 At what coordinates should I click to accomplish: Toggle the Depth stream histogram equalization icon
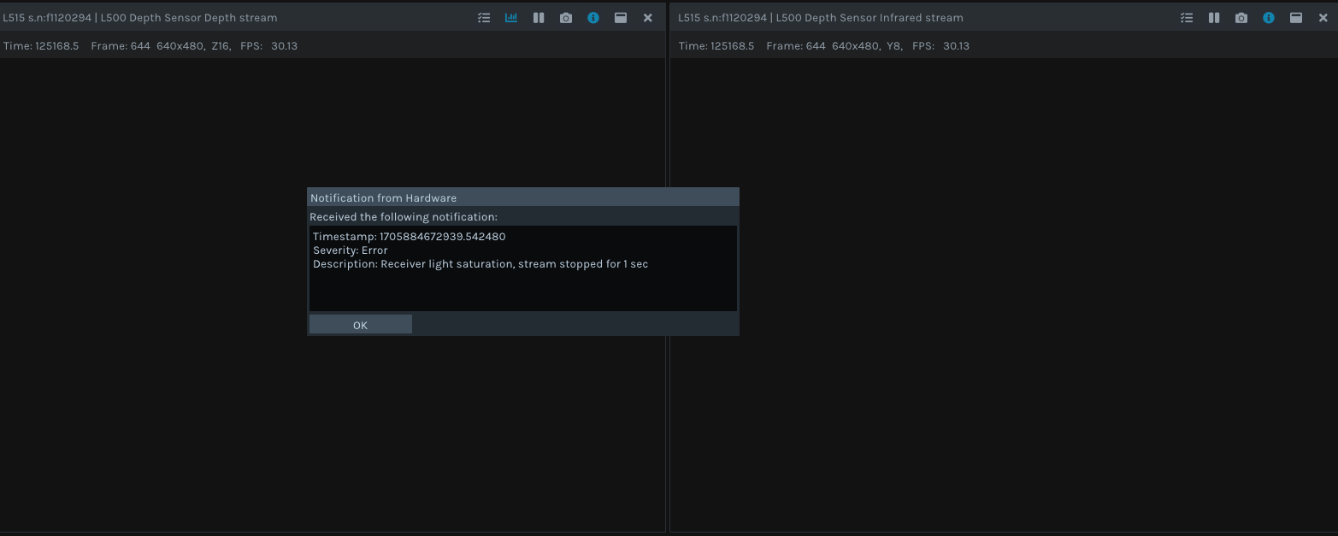[511, 18]
